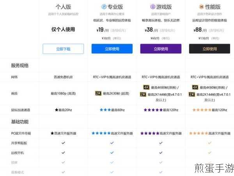Click the ¥38/月 price
This screenshot has width=234, height=176.
click(151, 30)
